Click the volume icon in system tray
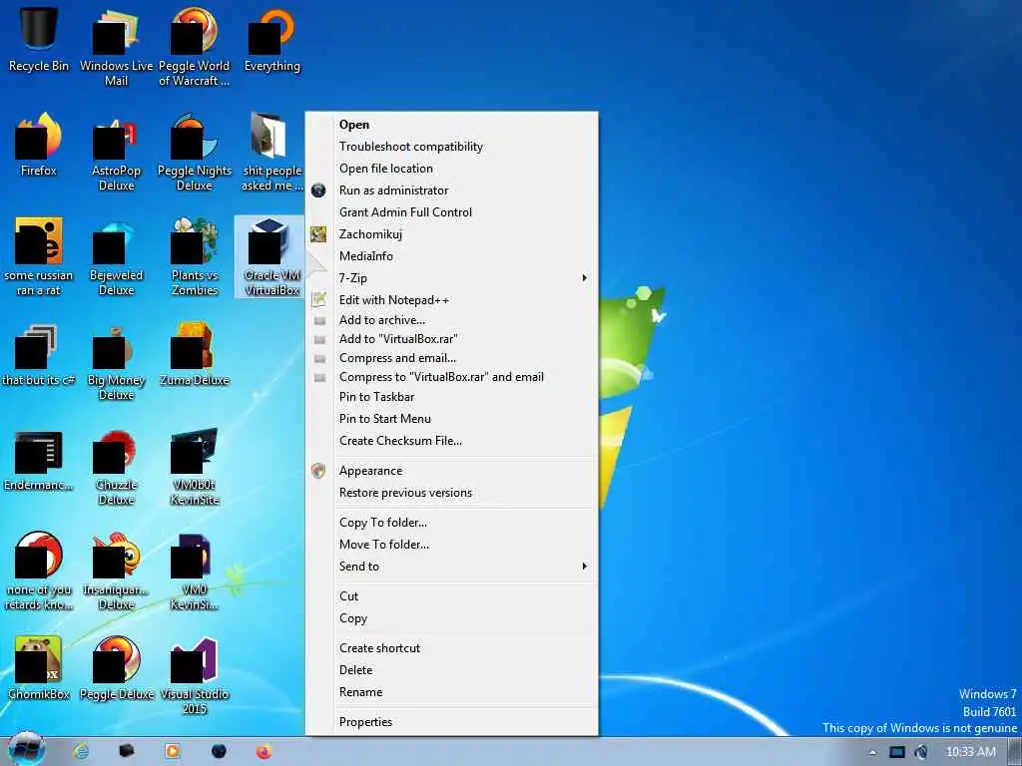1022x766 pixels. pyautogui.click(x=920, y=752)
